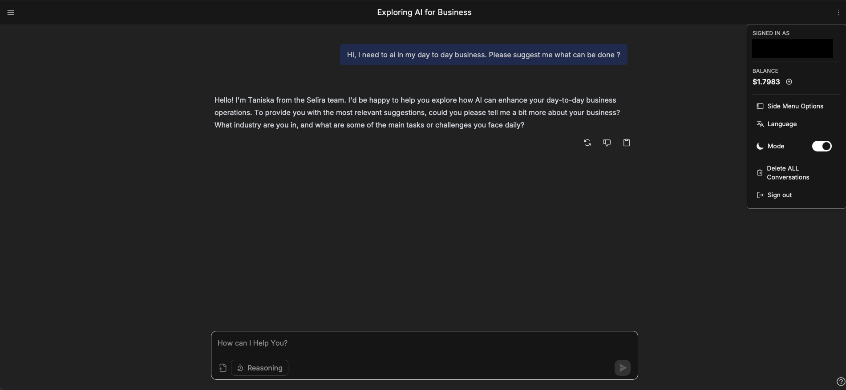Click the signed-in account name box
Image resolution: width=846 pixels, height=390 pixels.
pos(792,48)
